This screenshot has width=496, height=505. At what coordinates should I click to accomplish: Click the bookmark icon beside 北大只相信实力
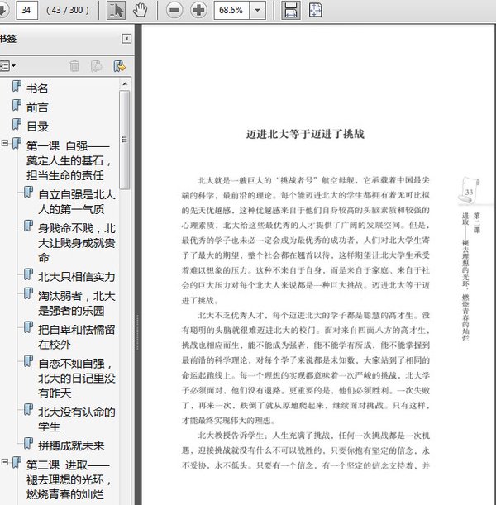(29, 274)
